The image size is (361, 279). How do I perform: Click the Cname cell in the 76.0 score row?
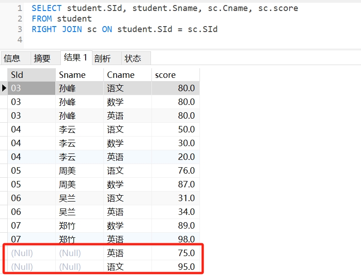coord(127,170)
